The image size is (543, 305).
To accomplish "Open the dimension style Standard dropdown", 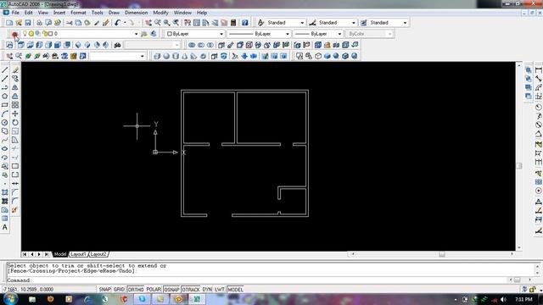I will tap(337, 23).
